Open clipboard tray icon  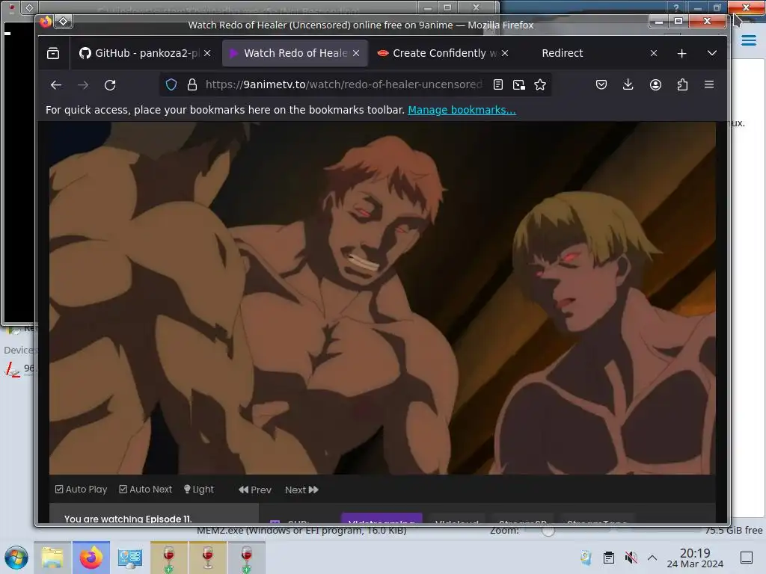609,558
